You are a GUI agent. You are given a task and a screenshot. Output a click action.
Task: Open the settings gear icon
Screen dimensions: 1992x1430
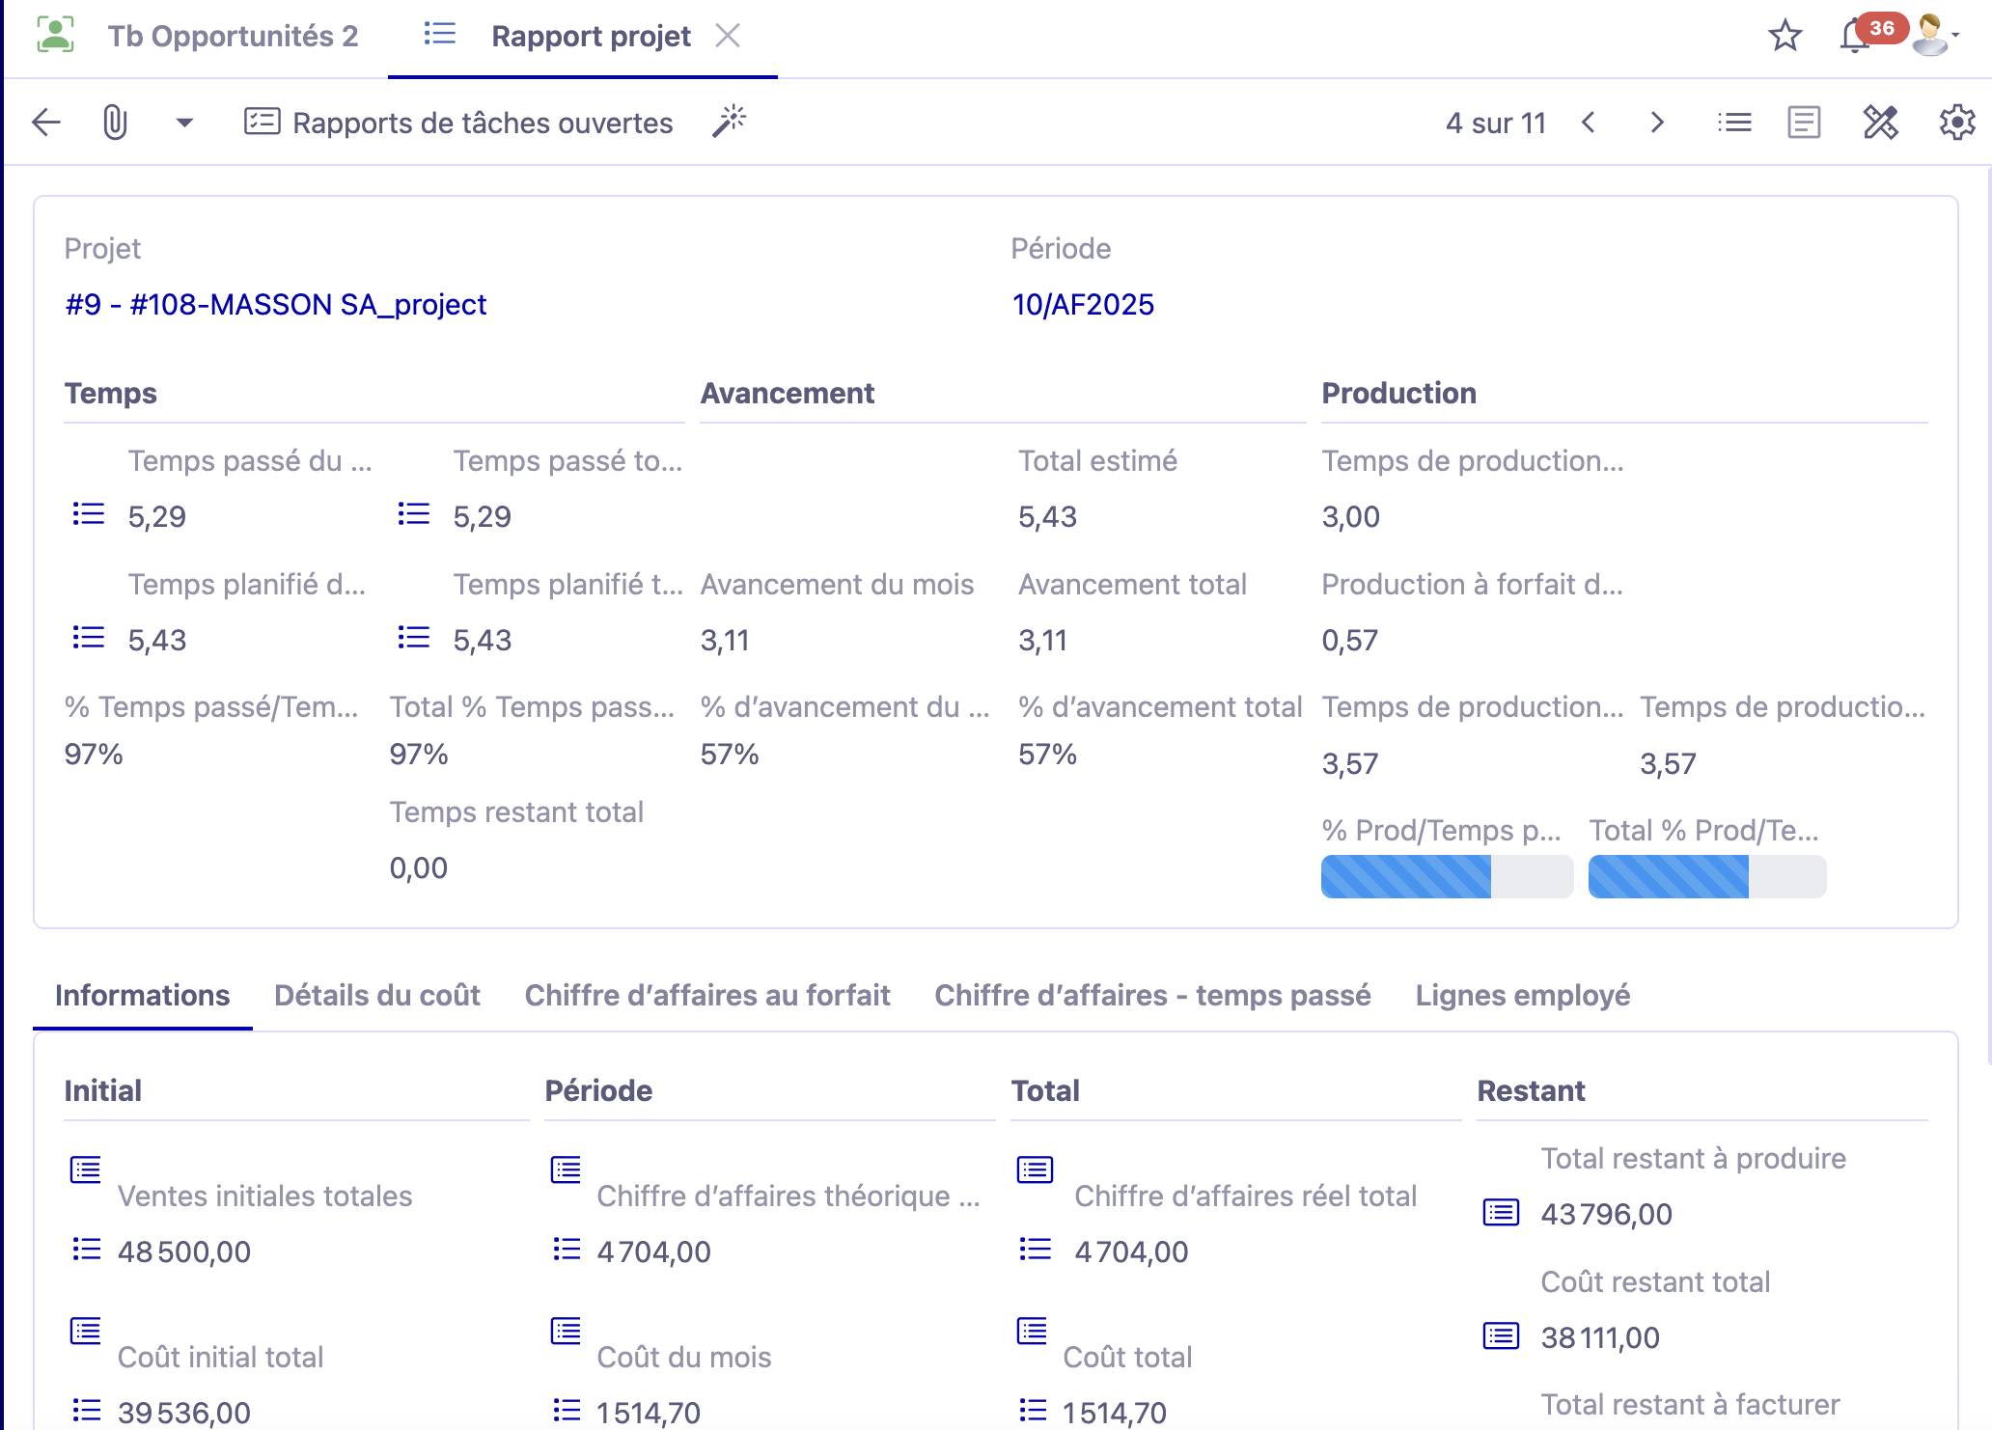pyautogui.click(x=1956, y=123)
